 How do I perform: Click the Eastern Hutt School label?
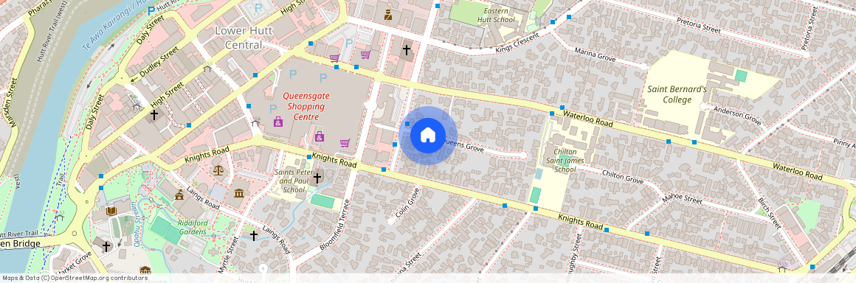[496, 15]
